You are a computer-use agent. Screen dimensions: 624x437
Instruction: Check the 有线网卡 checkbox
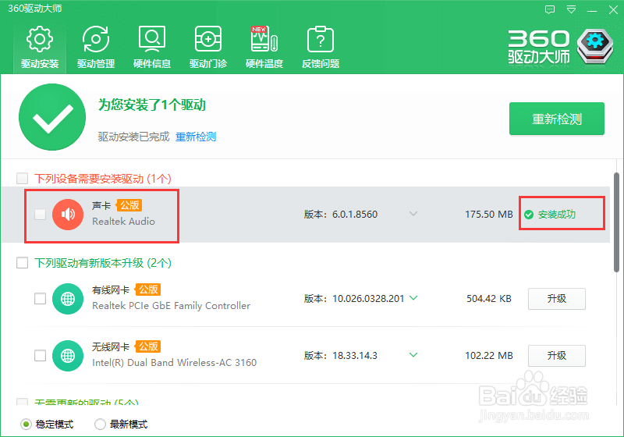click(x=41, y=299)
